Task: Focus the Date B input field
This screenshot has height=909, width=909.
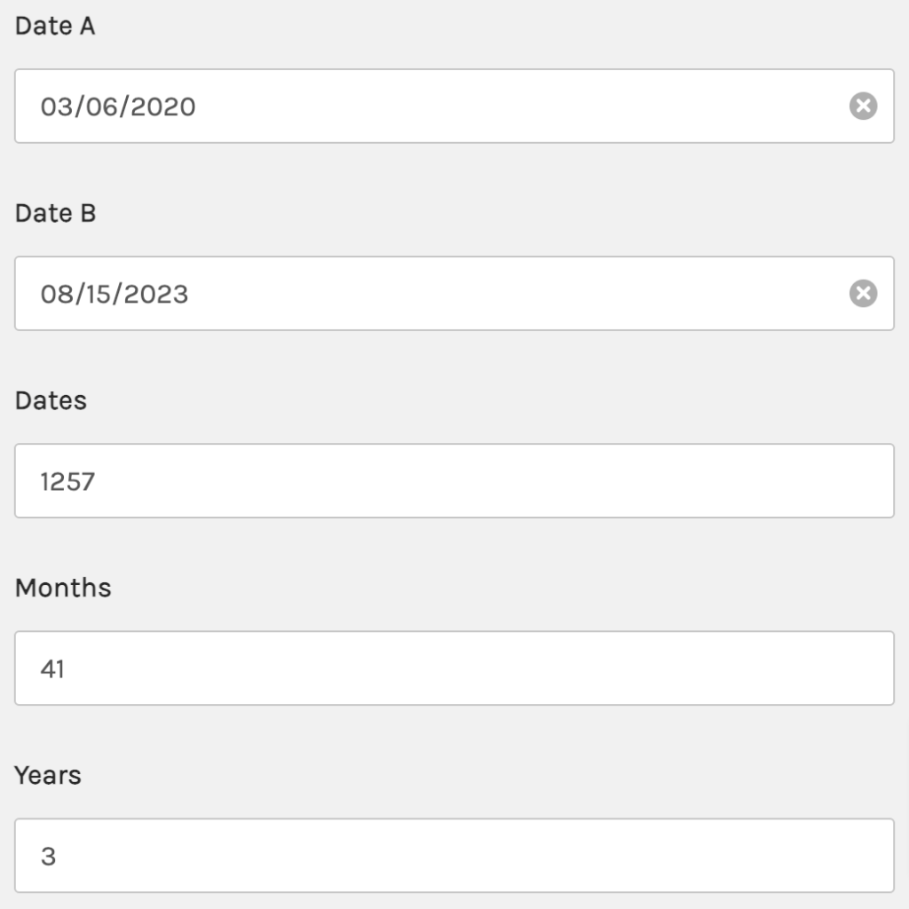Action: [454, 293]
